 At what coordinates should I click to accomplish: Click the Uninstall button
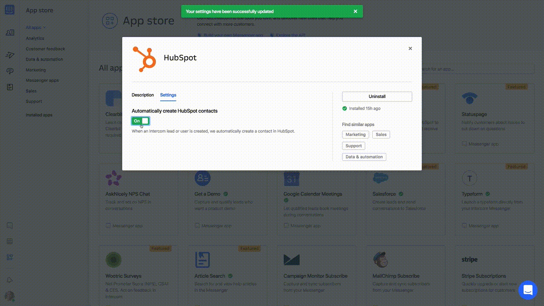377,96
